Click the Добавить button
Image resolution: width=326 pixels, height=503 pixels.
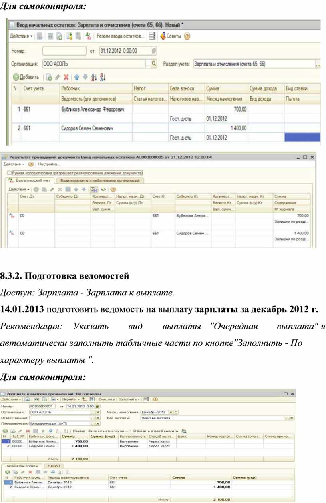tap(26, 77)
